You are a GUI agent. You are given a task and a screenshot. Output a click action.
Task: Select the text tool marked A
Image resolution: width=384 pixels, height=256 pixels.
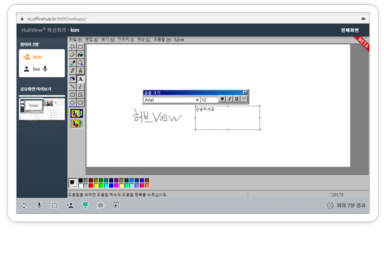tap(81, 79)
